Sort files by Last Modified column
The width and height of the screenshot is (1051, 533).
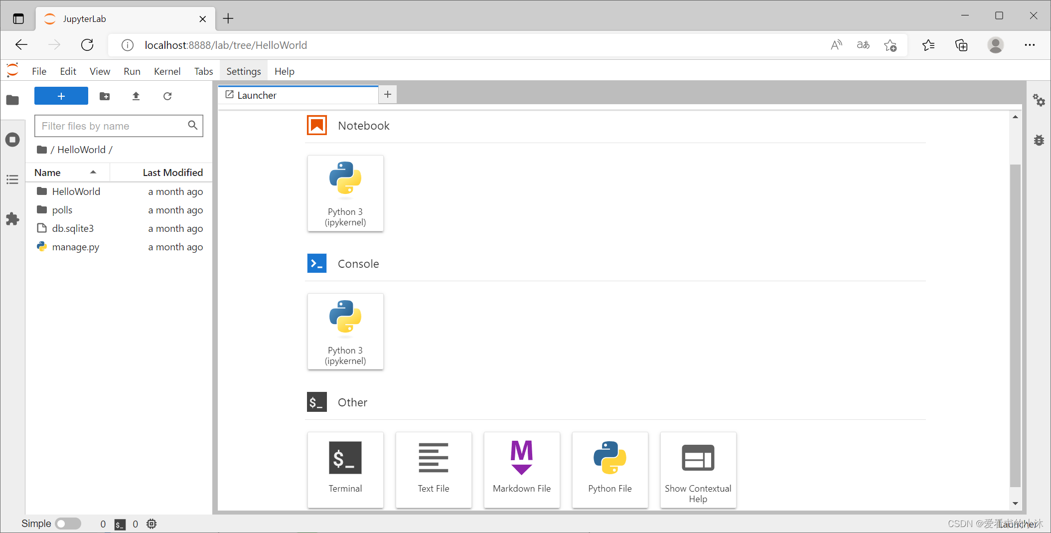pos(161,173)
